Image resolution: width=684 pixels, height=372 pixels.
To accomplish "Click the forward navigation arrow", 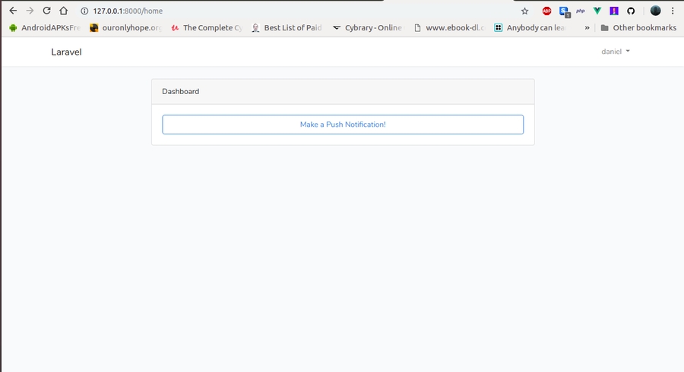I will [30, 11].
